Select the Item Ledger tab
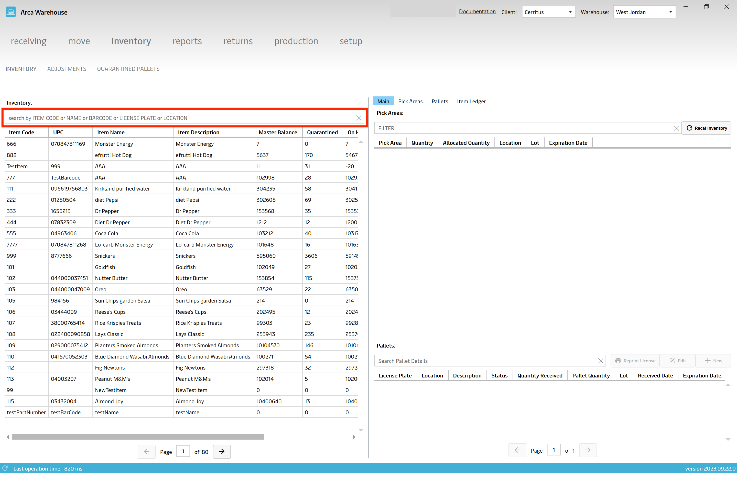 471,101
